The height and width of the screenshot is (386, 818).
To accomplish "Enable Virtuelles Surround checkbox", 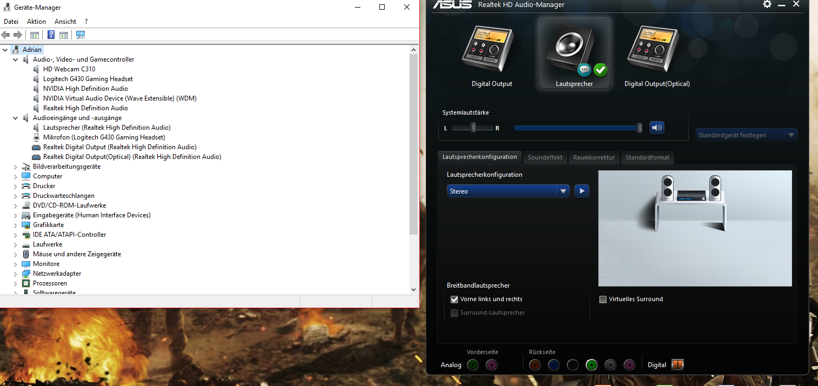I will click(603, 299).
